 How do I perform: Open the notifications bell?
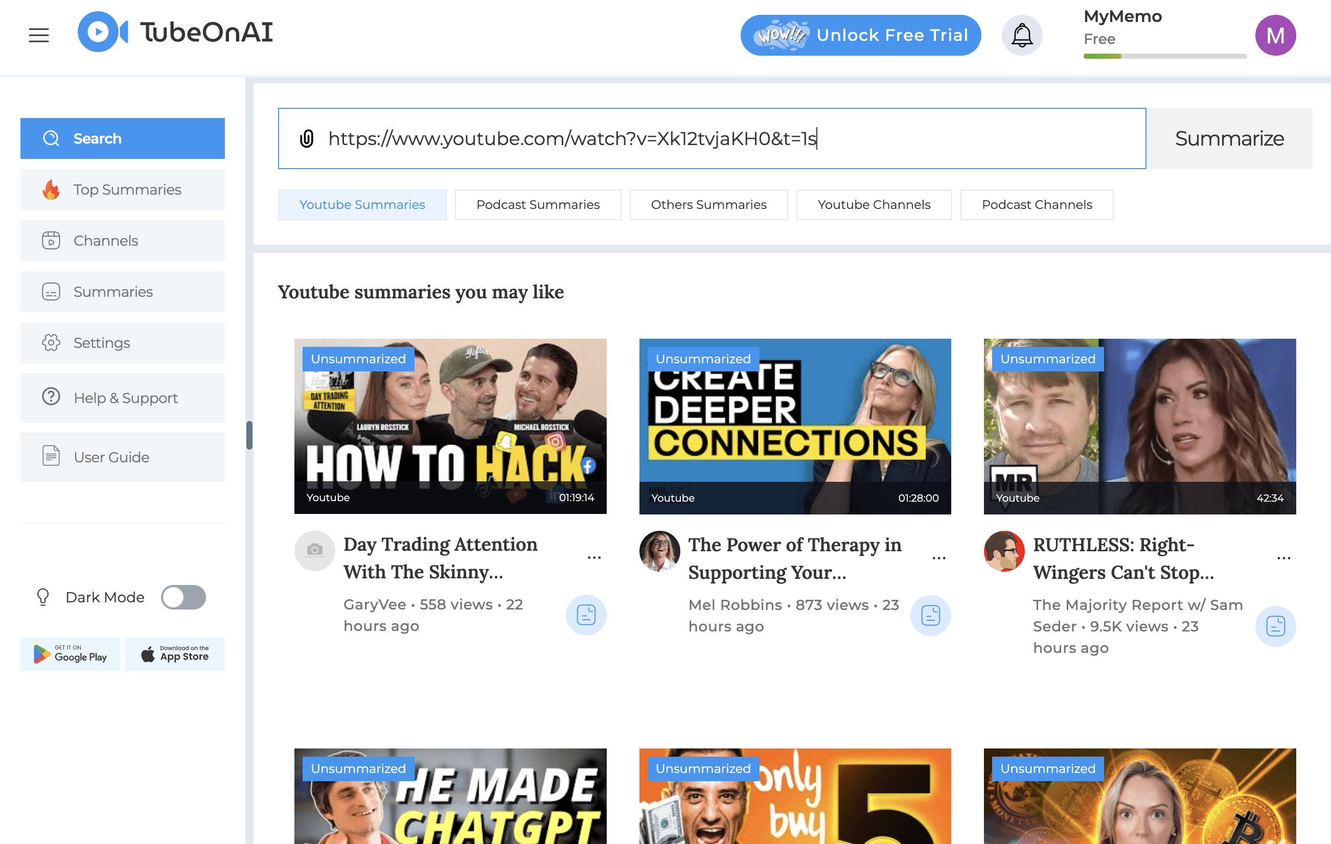pos(1021,35)
